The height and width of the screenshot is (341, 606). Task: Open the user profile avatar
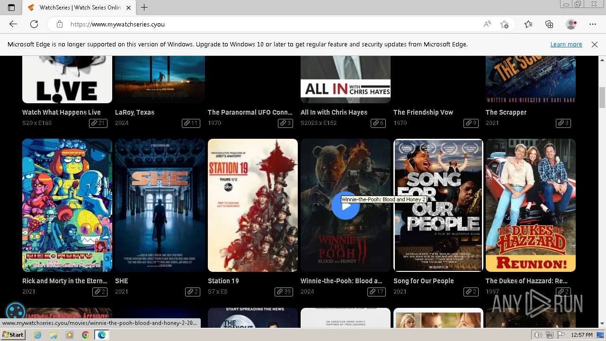(x=571, y=24)
